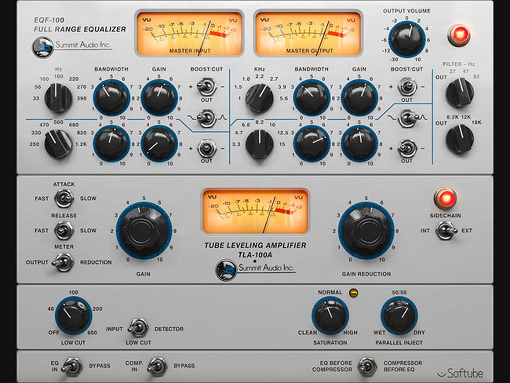Screen dimensions: 510x383
Task: Click the Master Input VU meter
Action: pyautogui.click(x=190, y=33)
